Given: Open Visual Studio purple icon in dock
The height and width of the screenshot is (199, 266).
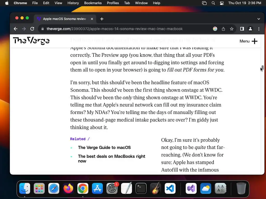Looking at the screenshot, I should click(x=191, y=188).
